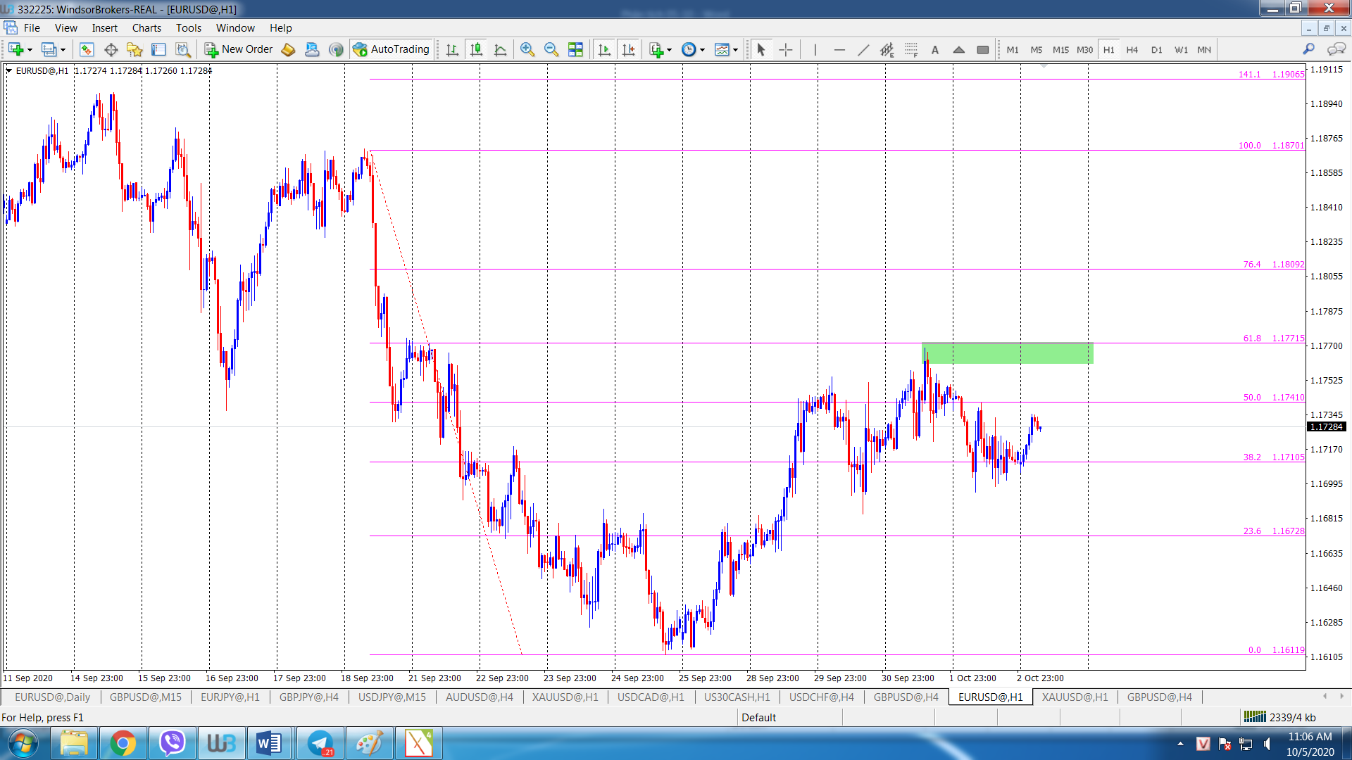Select the Equidistant Channel tool

[x=887, y=49]
